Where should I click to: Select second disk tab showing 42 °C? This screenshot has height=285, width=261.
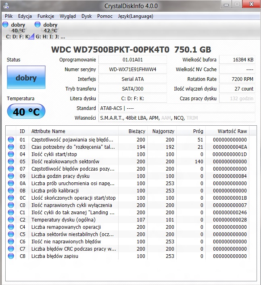click(50, 30)
